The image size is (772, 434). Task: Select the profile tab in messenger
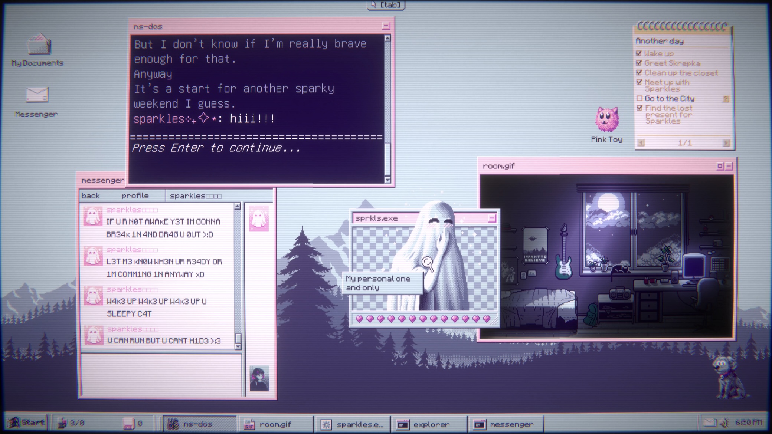[135, 196]
